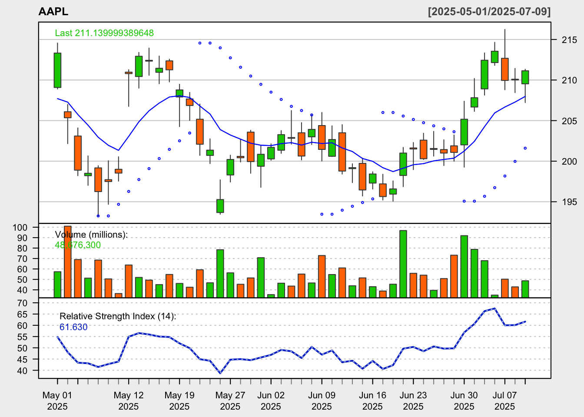This screenshot has height=417, width=584.
Task: Click the Jul 07 2025 date label
Action: pyautogui.click(x=505, y=401)
